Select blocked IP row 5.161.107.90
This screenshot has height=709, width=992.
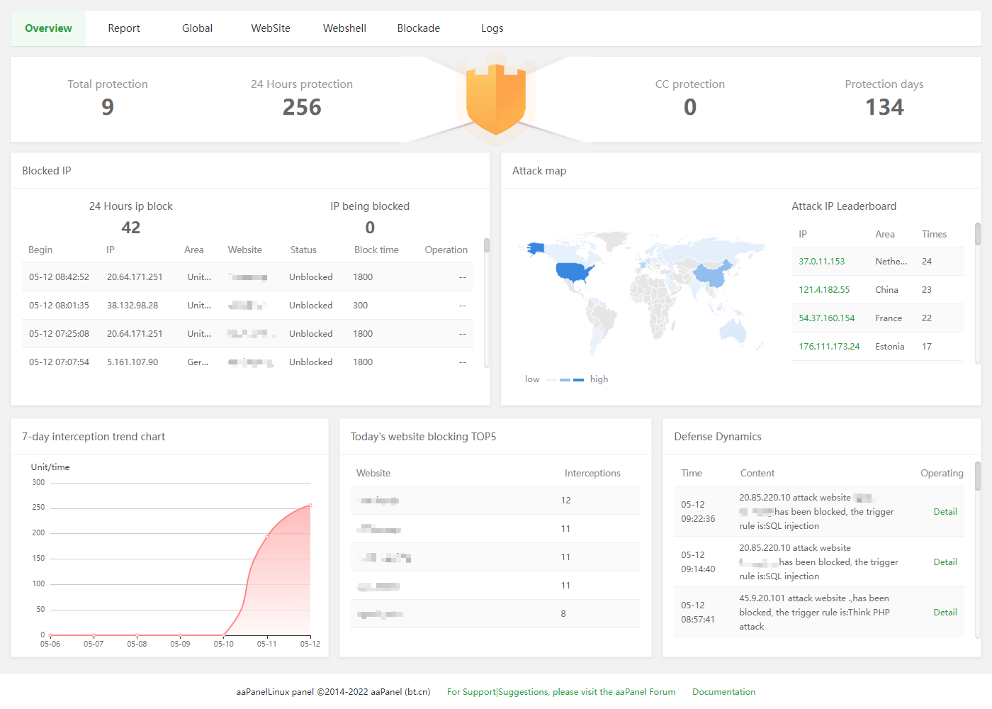tap(133, 362)
